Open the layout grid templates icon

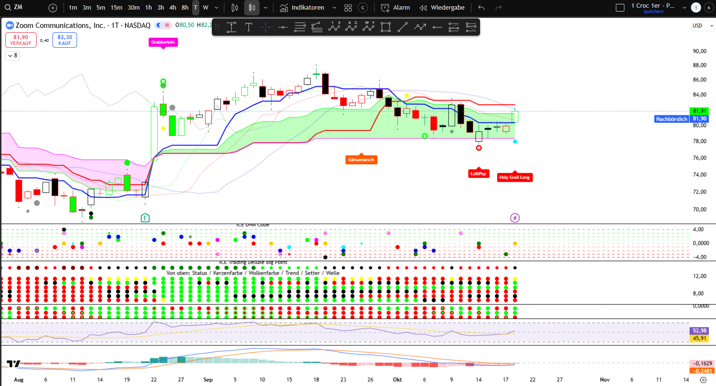point(348,8)
